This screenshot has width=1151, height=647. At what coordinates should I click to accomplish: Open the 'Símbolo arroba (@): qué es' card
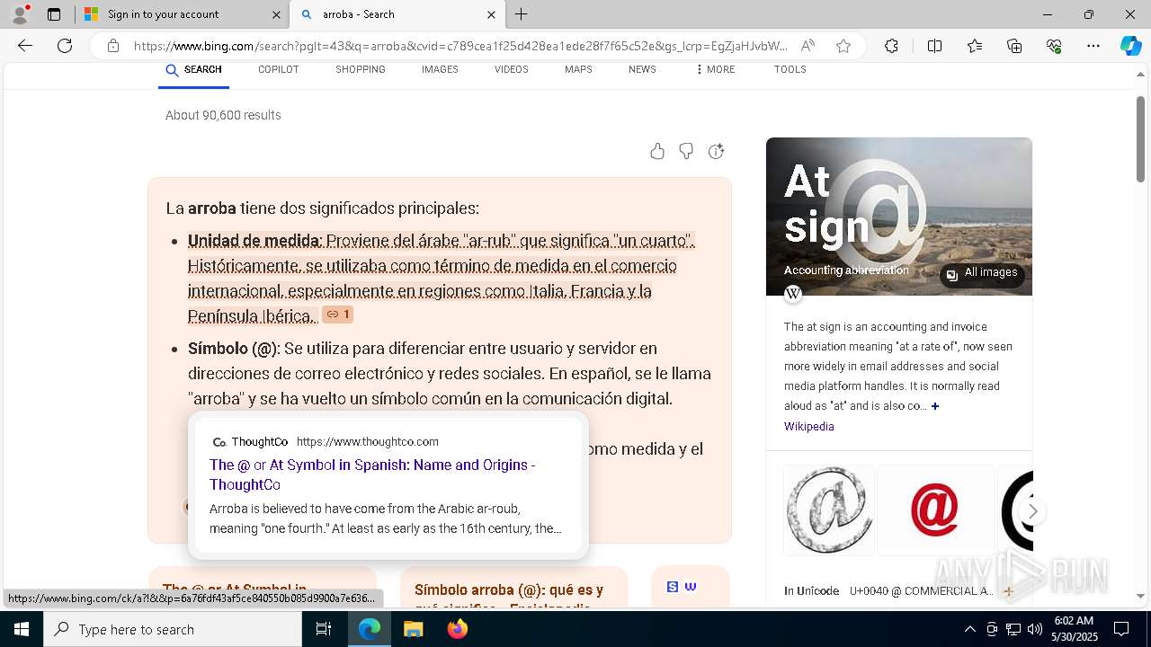(513, 587)
